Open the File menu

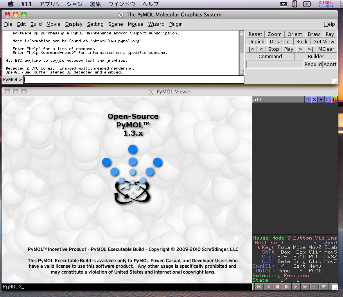8,24
